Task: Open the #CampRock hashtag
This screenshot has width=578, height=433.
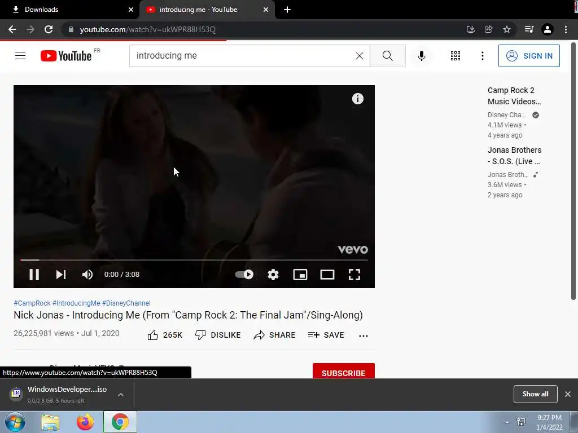Action: click(x=32, y=303)
